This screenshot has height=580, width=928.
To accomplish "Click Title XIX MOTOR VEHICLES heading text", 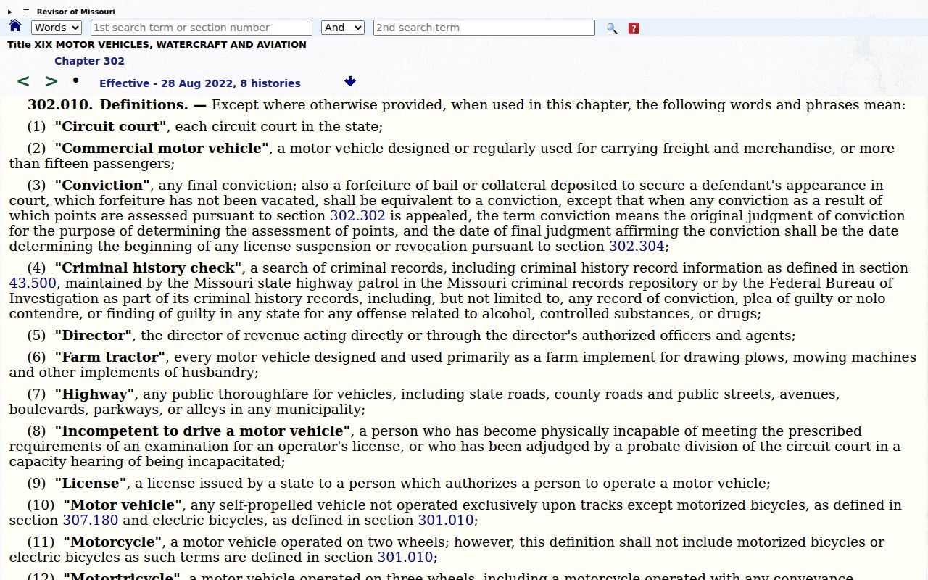I will (157, 44).
